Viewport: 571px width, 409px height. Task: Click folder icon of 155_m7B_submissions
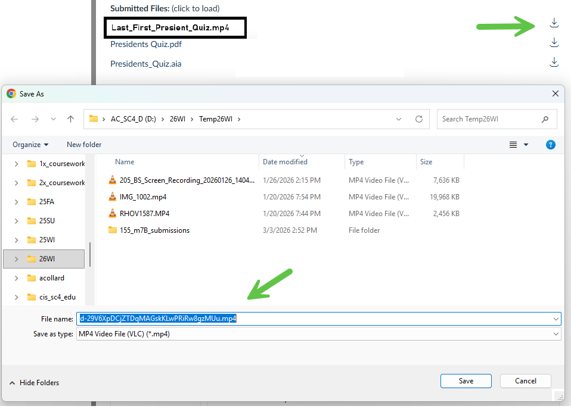tap(113, 230)
